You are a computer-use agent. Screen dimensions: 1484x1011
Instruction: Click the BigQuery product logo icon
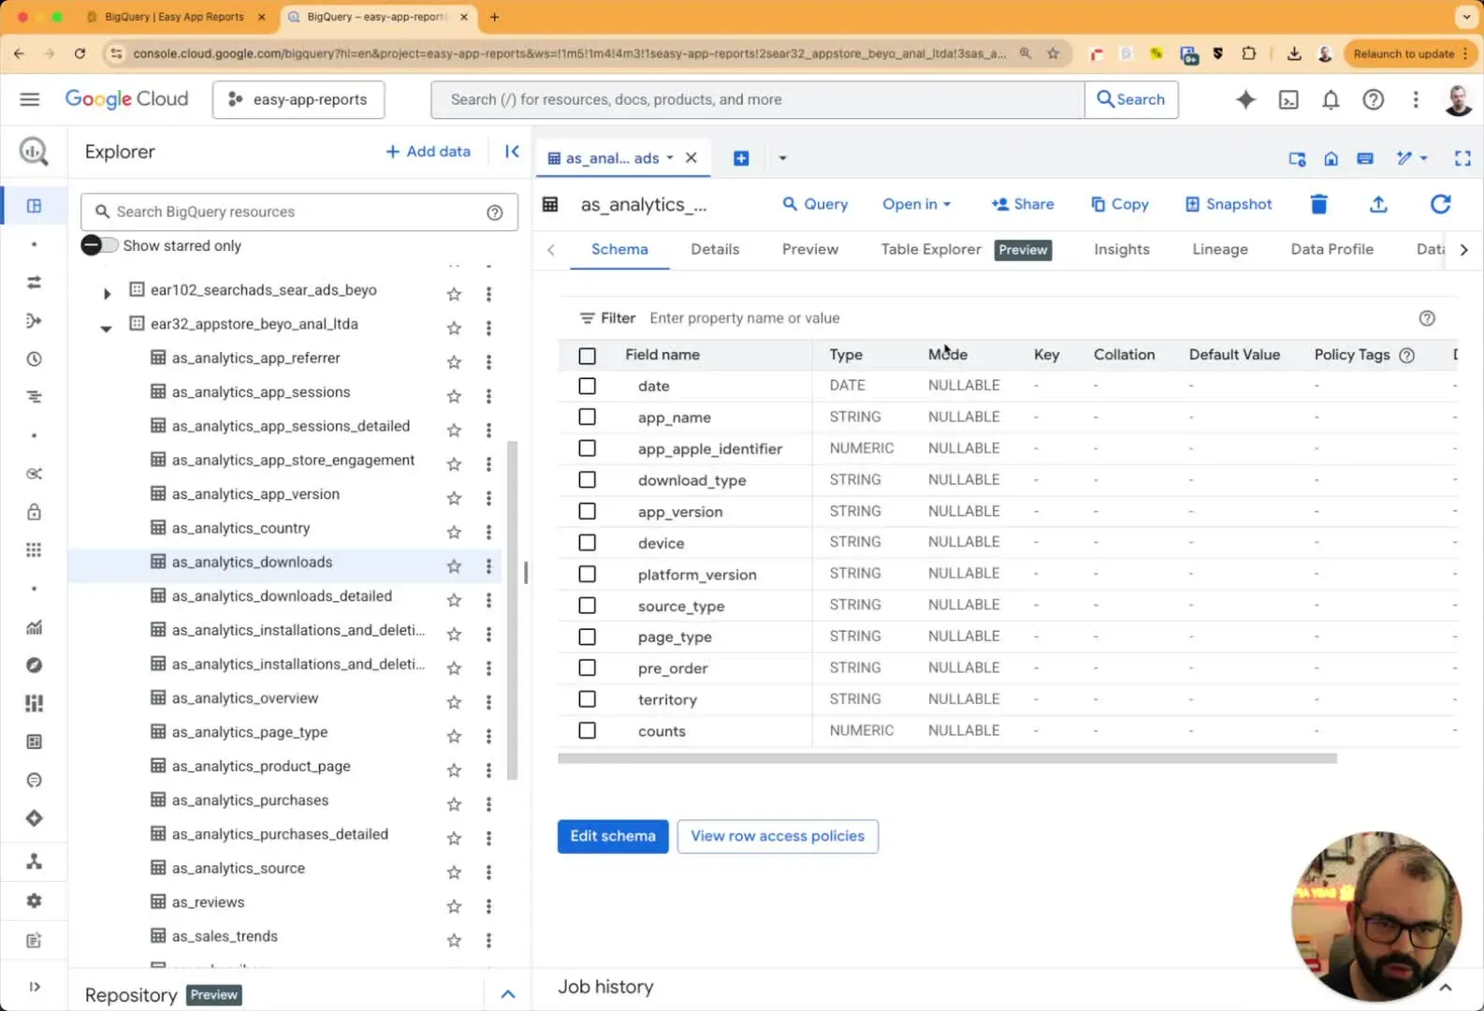coord(34,152)
